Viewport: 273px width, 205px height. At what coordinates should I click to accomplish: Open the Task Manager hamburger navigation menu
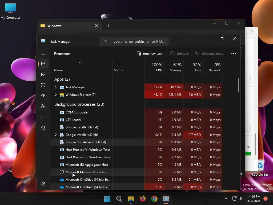(43, 53)
